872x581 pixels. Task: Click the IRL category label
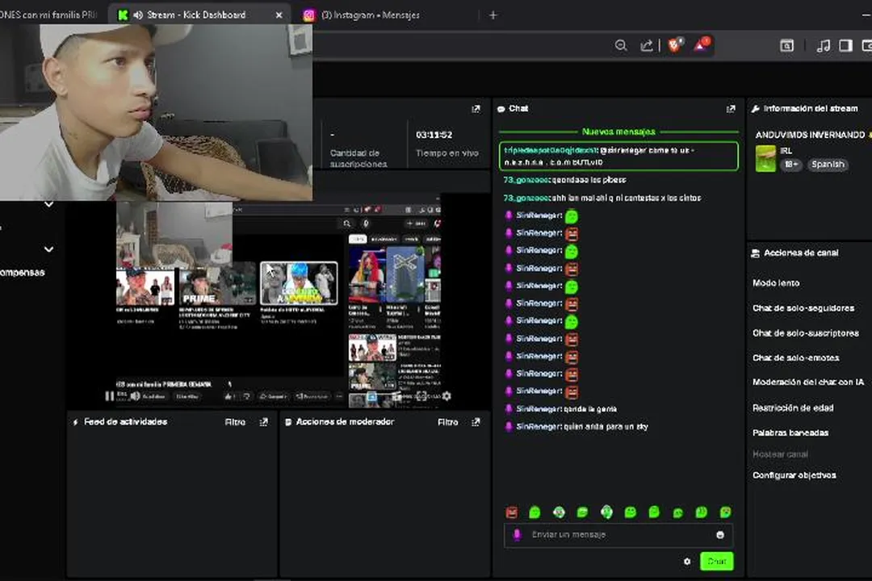tap(786, 151)
